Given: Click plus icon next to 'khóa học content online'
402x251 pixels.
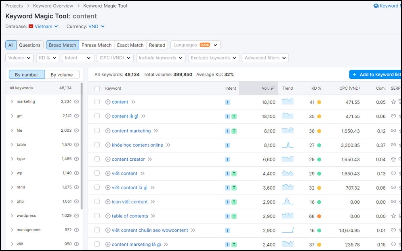Looking at the screenshot, I should coord(108,145).
